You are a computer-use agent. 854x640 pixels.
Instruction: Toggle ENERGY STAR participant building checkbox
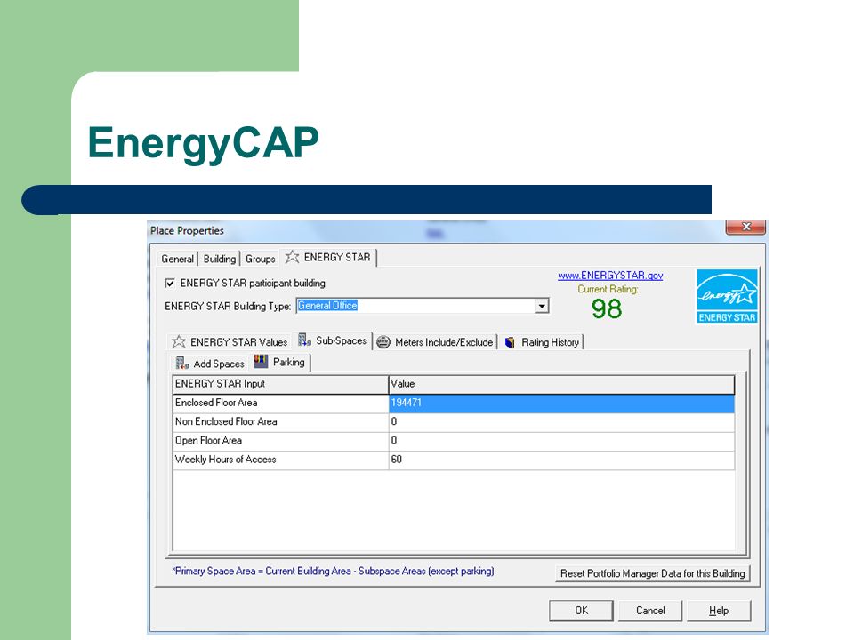pos(170,283)
